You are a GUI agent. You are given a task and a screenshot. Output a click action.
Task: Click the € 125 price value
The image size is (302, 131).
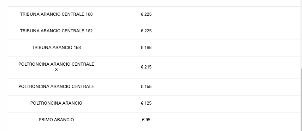point(146,103)
